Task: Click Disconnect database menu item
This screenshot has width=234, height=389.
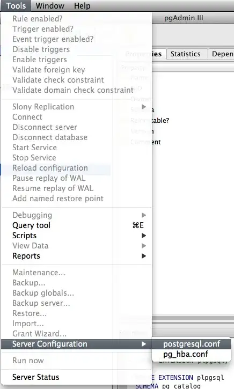Action: 76,137
